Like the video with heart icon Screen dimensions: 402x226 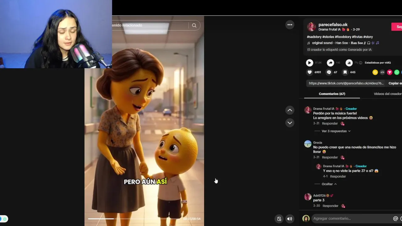tap(310, 72)
